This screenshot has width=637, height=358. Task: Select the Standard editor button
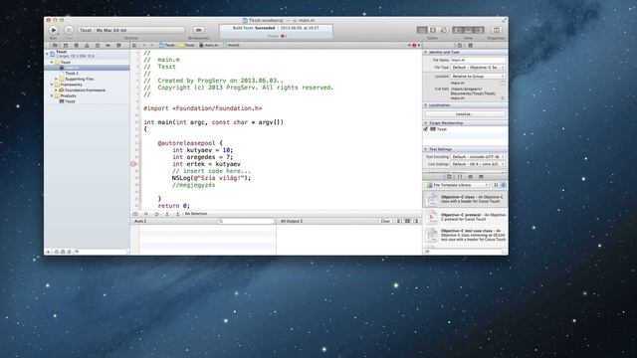click(422, 30)
